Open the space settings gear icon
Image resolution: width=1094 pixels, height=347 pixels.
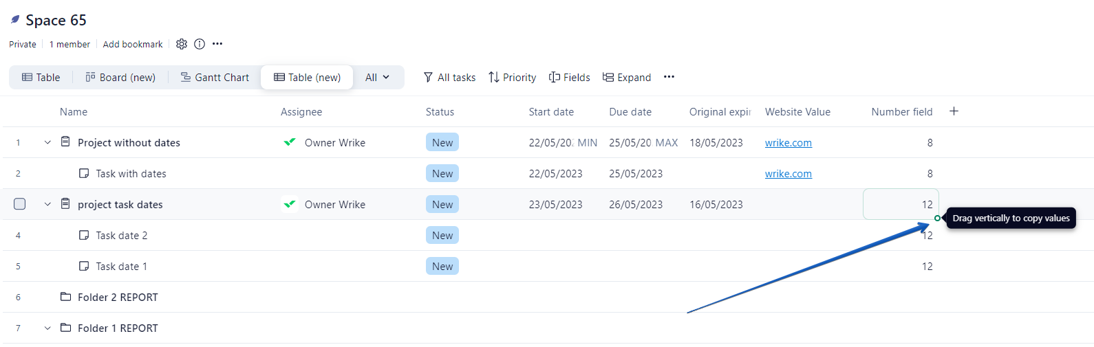coord(182,44)
